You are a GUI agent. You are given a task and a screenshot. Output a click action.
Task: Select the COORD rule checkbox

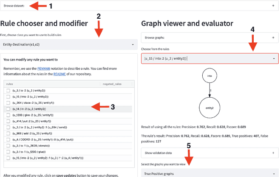pos(9,139)
